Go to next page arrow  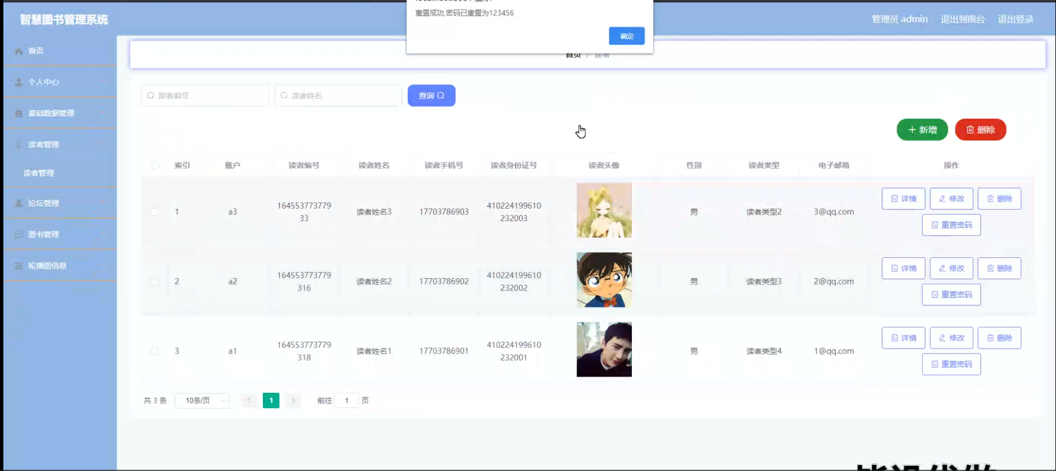click(x=293, y=400)
